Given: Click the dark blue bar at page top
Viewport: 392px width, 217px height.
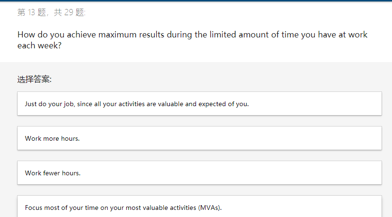Looking at the screenshot, I should [x=196, y=1].
